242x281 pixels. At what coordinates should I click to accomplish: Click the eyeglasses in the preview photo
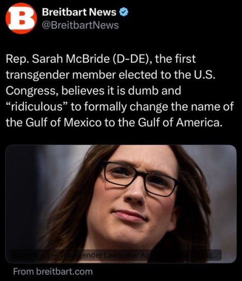140,178
